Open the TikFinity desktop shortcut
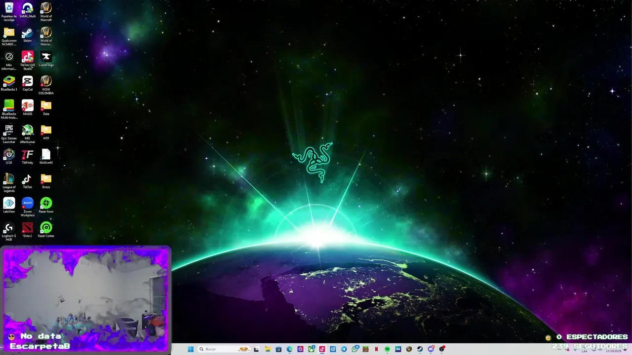Viewport: 632px width, 355px height. (28, 156)
